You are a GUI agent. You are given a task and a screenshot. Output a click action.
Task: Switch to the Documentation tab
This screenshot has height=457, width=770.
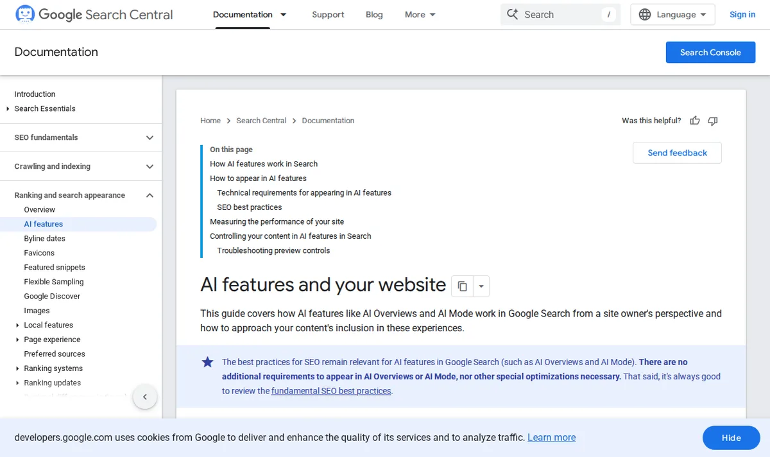coord(243,14)
